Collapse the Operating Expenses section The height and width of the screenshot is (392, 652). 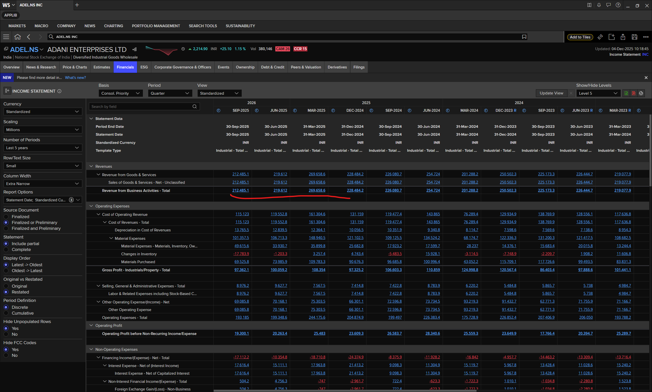tap(91, 206)
